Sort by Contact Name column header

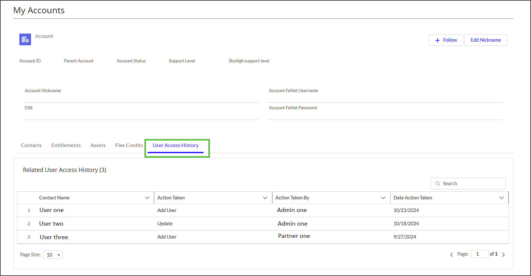click(54, 198)
